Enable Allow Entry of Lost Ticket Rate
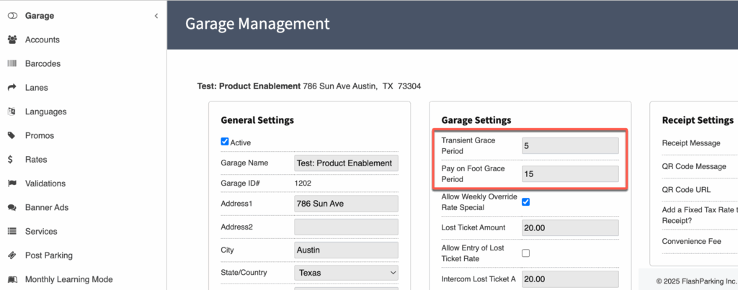The height and width of the screenshot is (290, 738). (x=525, y=253)
